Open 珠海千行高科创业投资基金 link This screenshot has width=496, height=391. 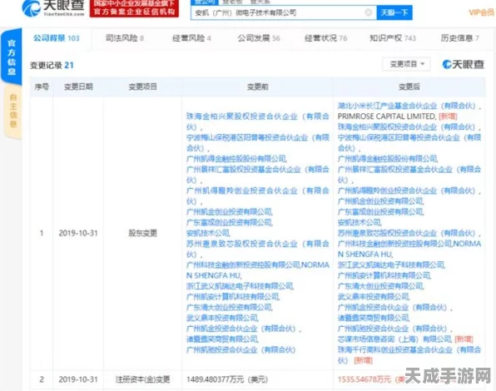409,354
